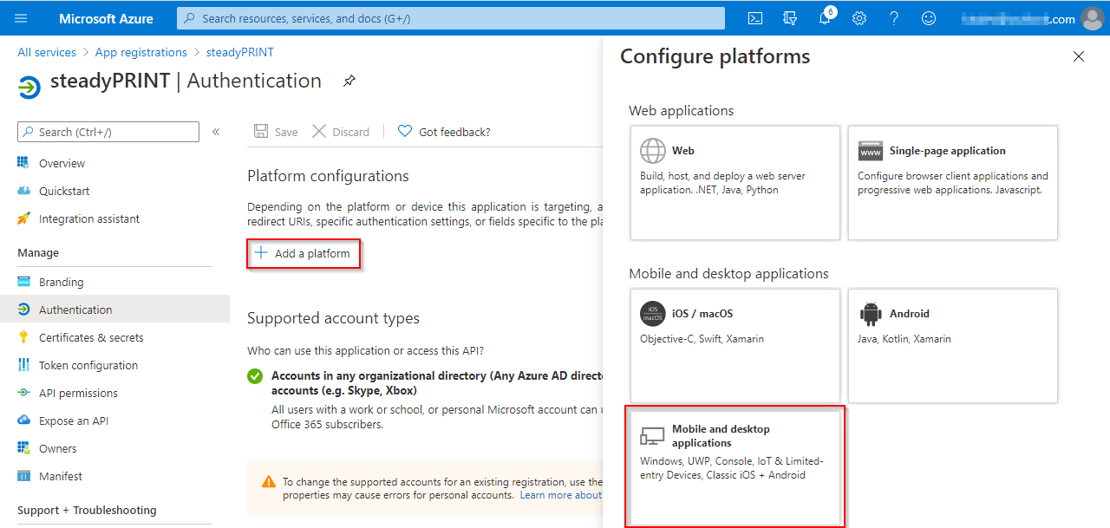Click Got feedback? button
The width and height of the screenshot is (1110, 528).
[x=444, y=132]
